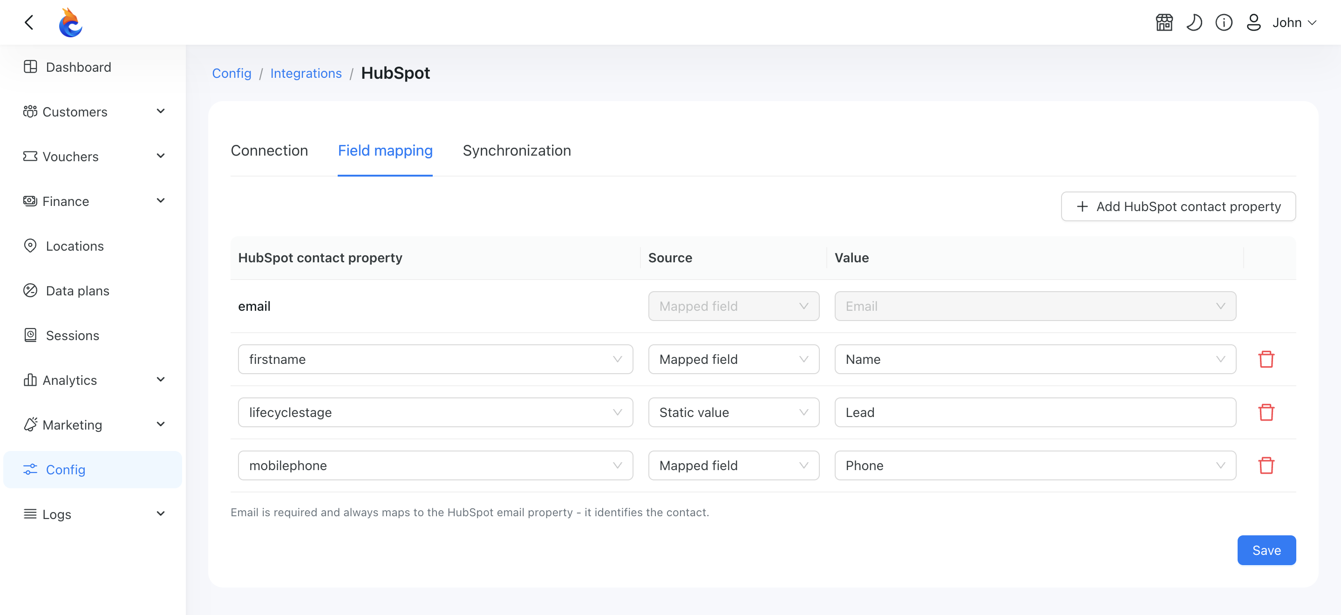Toggle dark mode moon icon

(x=1194, y=22)
